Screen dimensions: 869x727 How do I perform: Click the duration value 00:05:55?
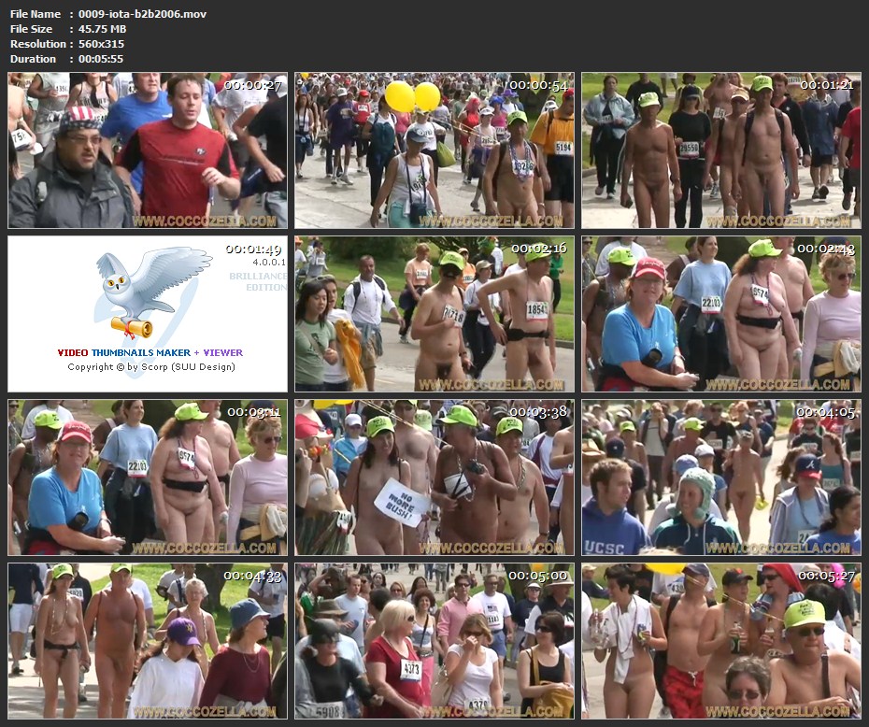(101, 59)
